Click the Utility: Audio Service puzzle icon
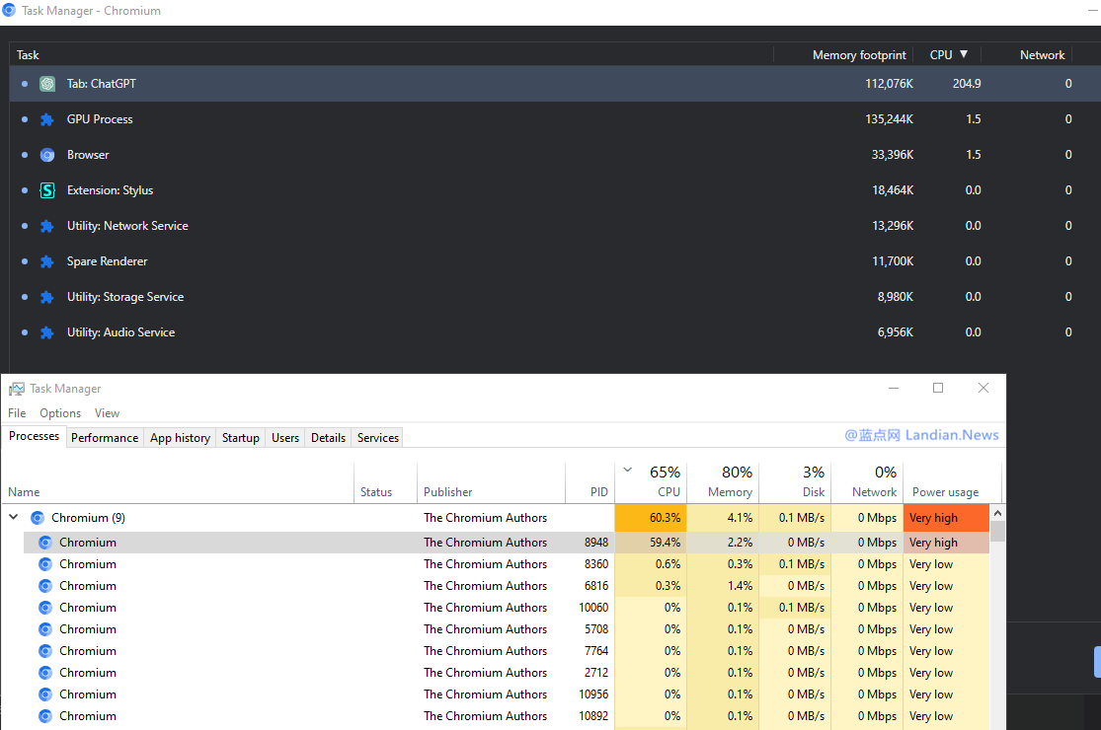The image size is (1101, 730). point(47,333)
